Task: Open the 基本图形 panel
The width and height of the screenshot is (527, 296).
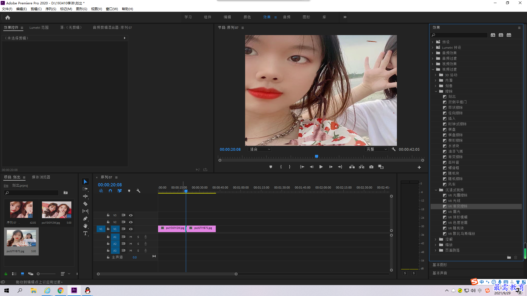Action: (x=440, y=265)
